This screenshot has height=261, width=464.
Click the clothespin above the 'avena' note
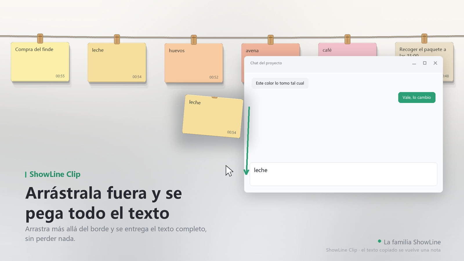[271, 40]
